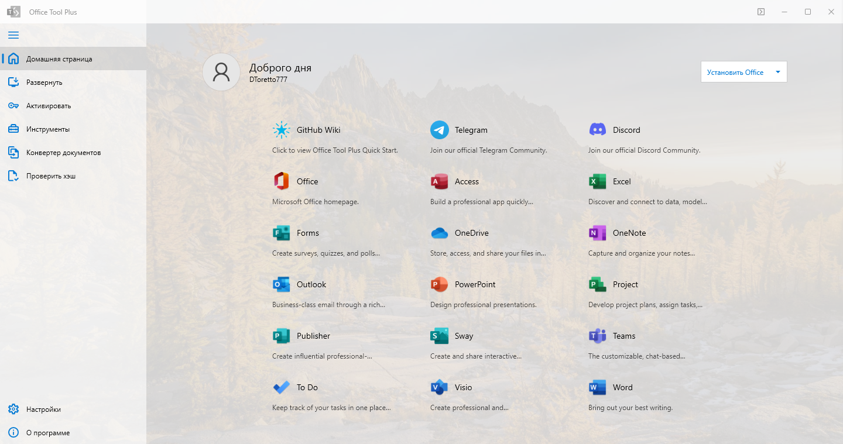
Task: Click the Publisher icon
Action: [282, 336]
